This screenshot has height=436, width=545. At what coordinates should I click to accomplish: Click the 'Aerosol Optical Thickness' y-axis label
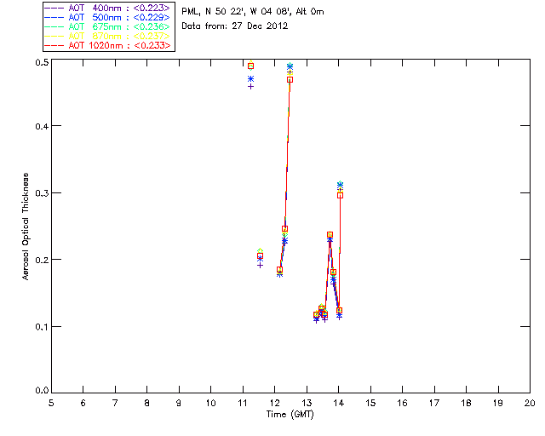point(26,227)
